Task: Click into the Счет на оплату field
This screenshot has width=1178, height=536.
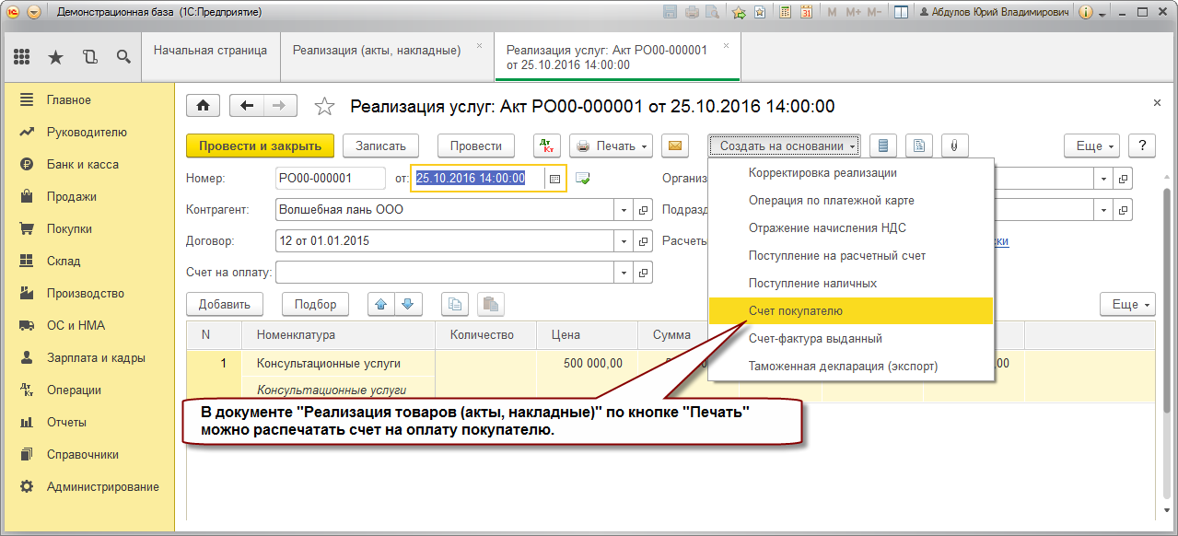Action: [x=445, y=273]
